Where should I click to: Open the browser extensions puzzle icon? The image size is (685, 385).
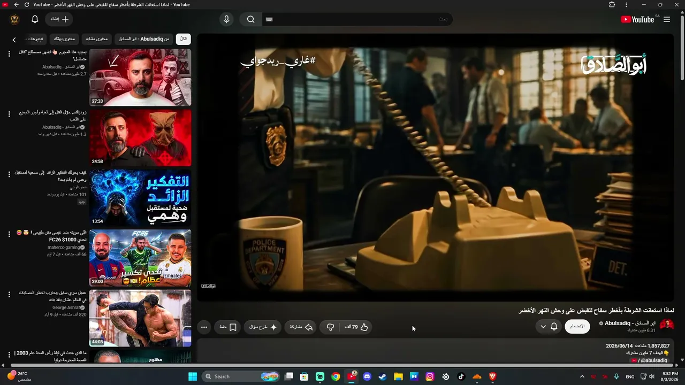tap(612, 5)
